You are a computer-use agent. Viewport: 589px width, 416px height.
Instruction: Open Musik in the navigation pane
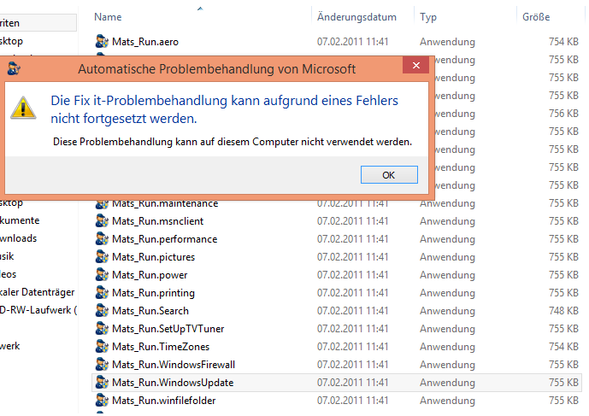(x=7, y=256)
